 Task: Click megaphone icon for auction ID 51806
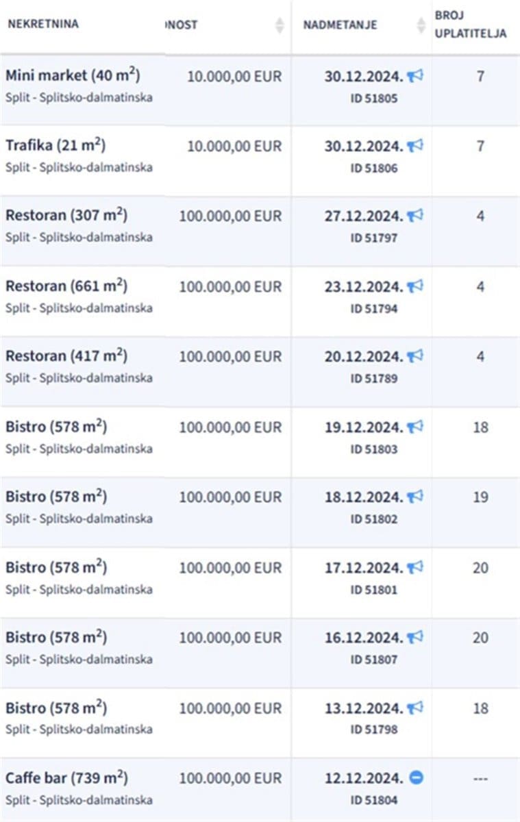[415, 146]
